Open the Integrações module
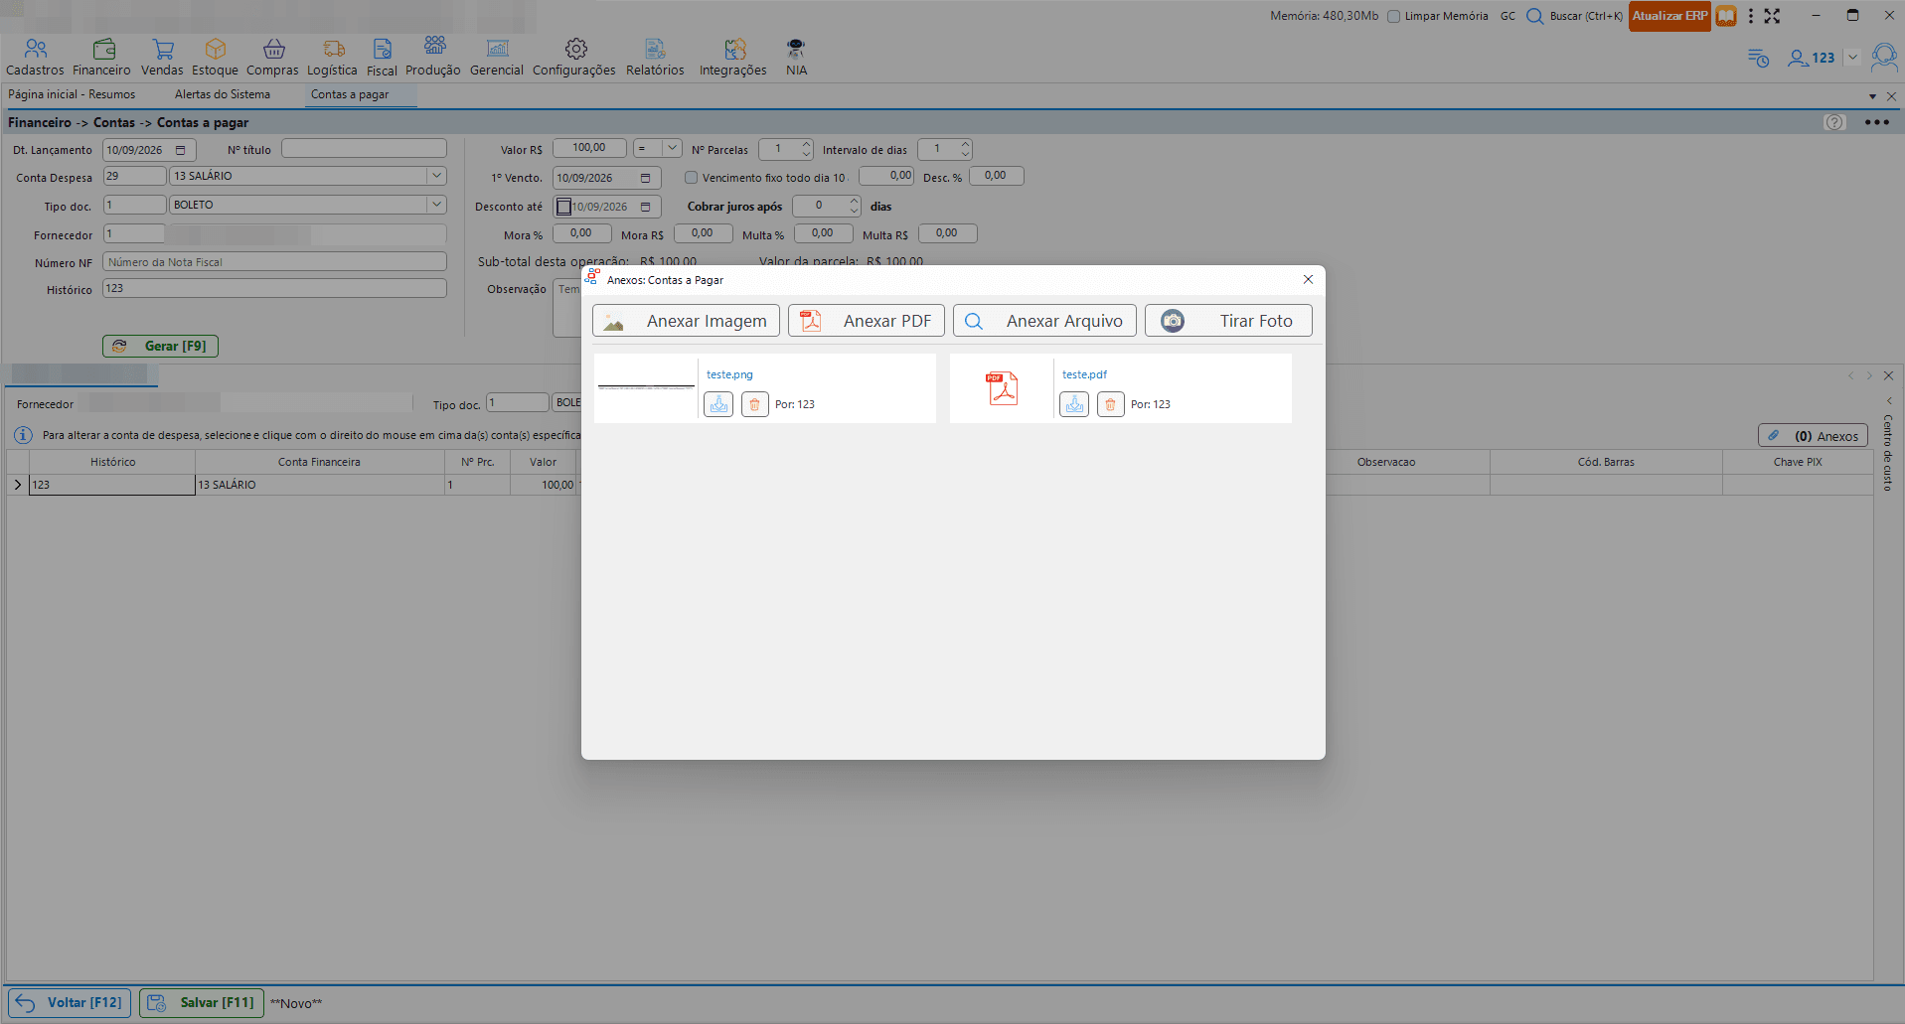The width and height of the screenshot is (1905, 1024). (733, 58)
